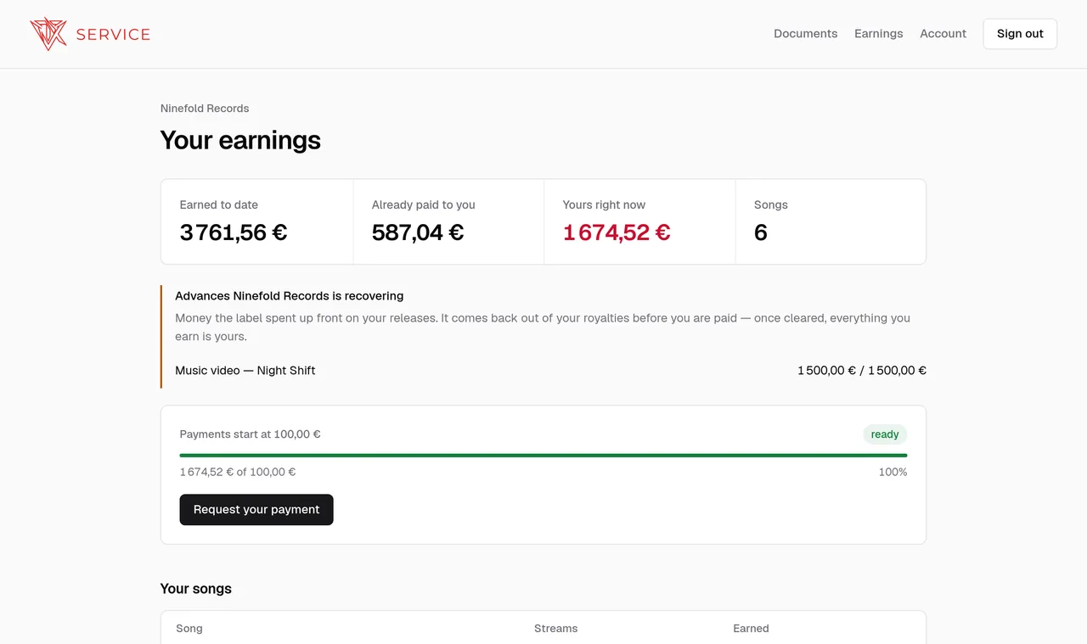Click "Advances Ninefold Records is recovering" heading
Viewport: 1087px width, 644px height.
tap(290, 296)
